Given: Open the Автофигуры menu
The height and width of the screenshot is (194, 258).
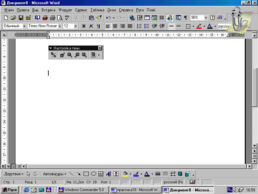Looking at the screenshot, I should 55,174.
